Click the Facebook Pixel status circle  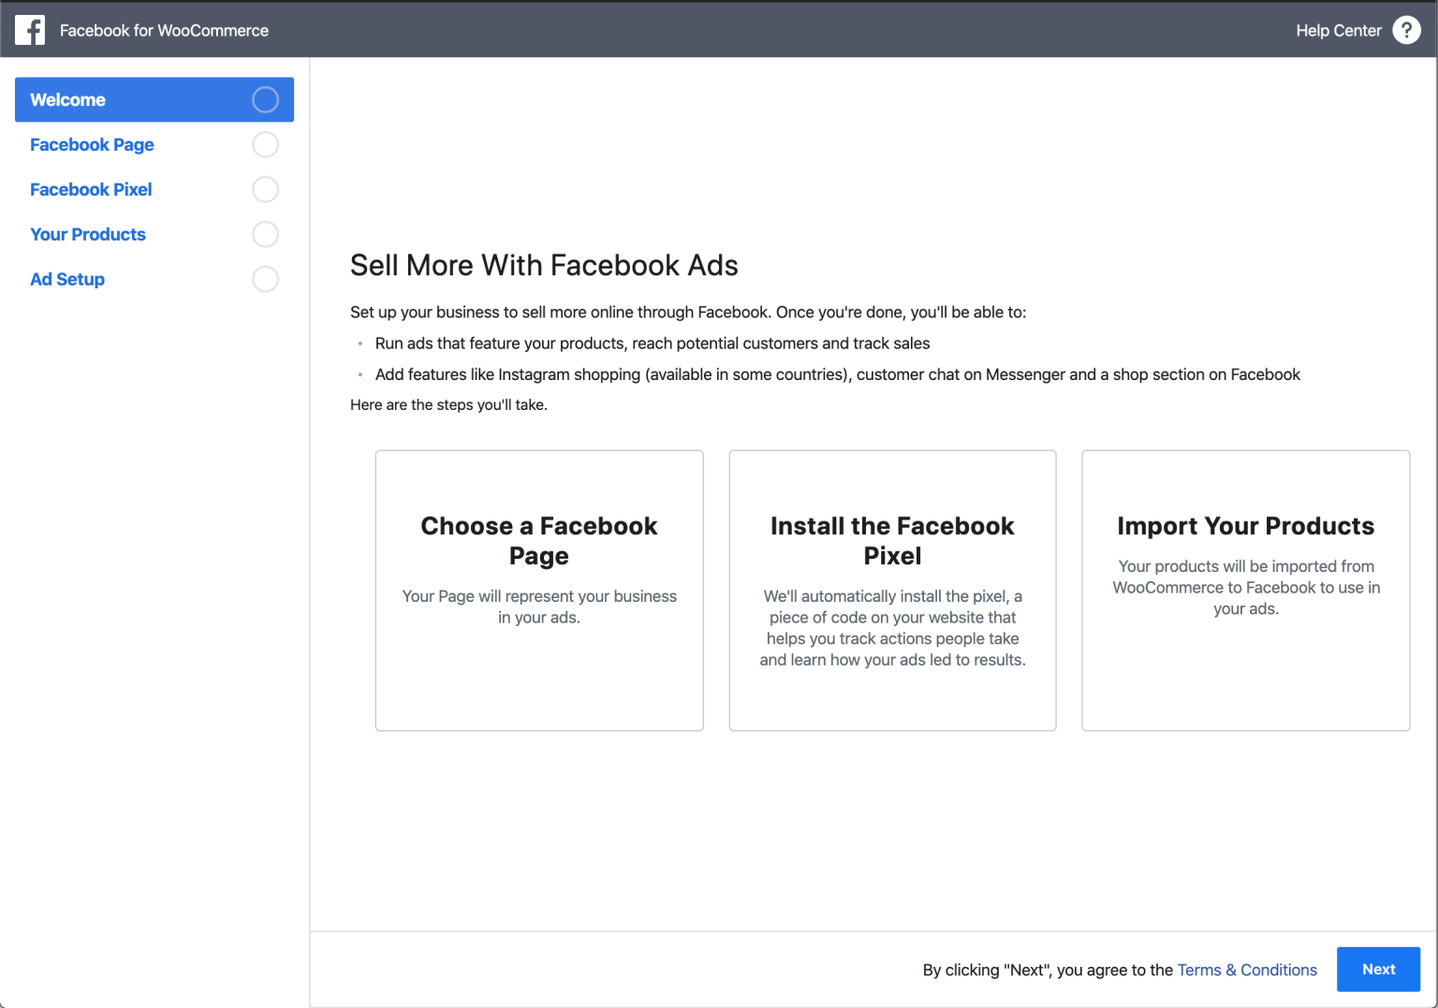click(x=266, y=189)
